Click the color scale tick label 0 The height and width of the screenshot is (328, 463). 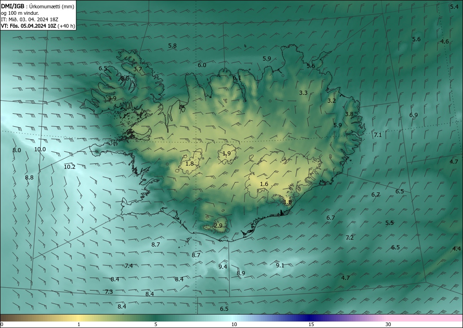2,325
